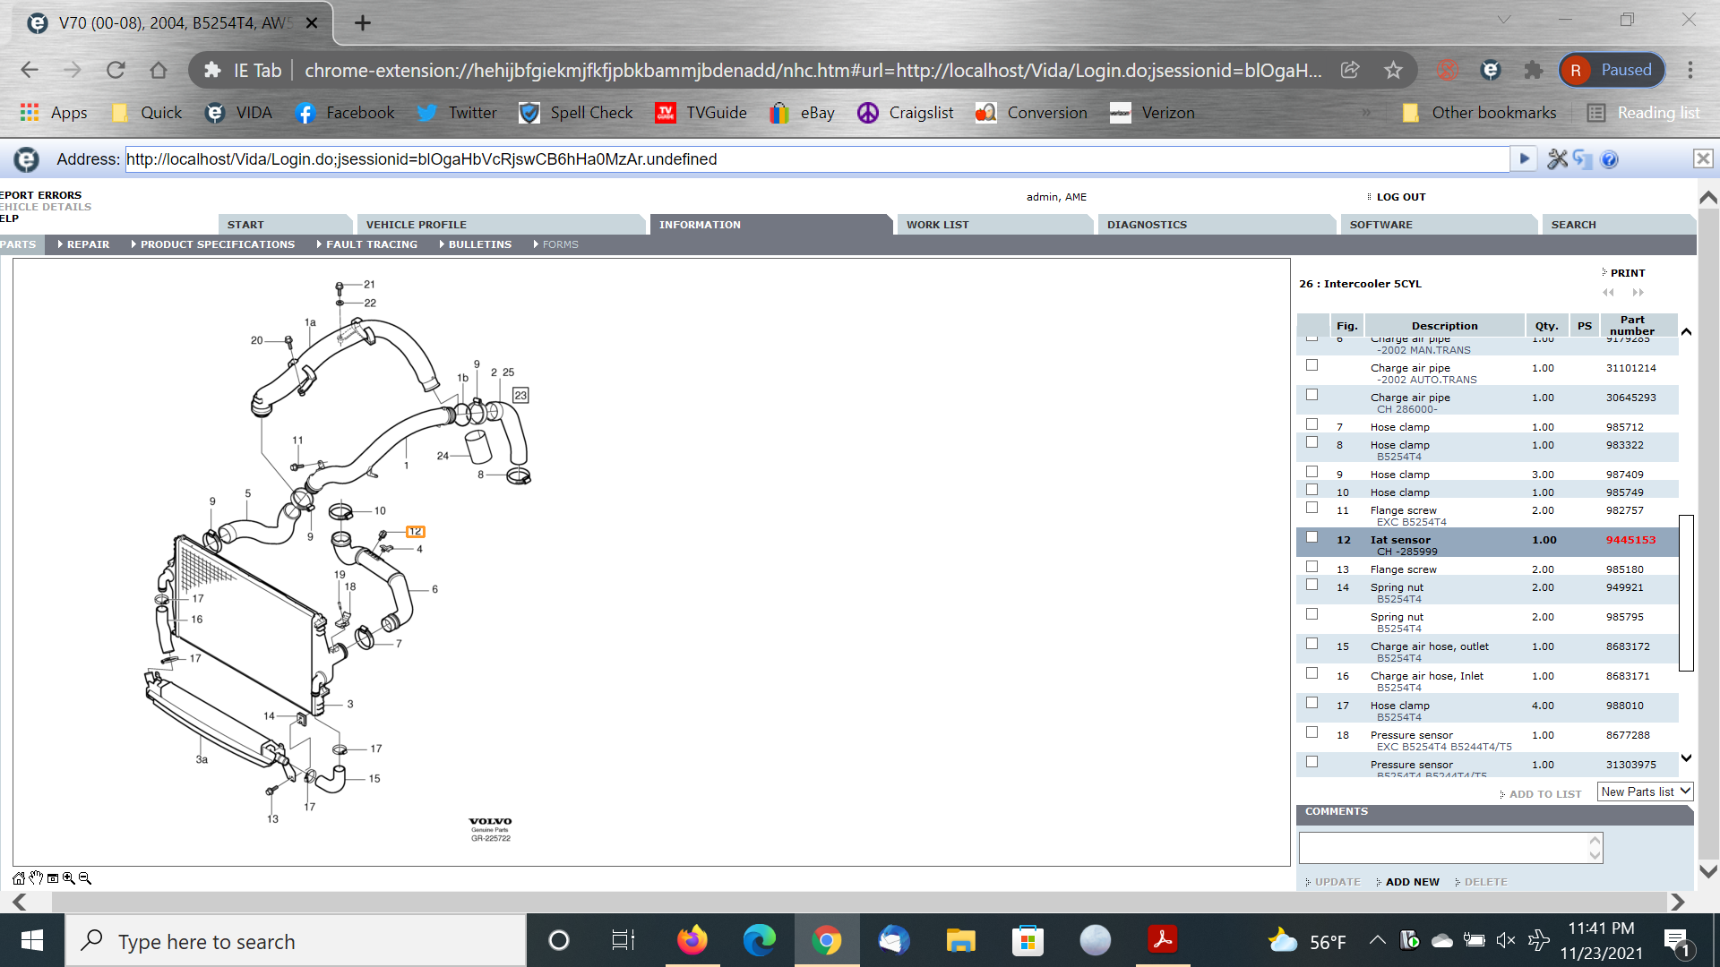Click the PRINT link
This screenshot has width=1720, height=967.
[x=1627, y=273]
